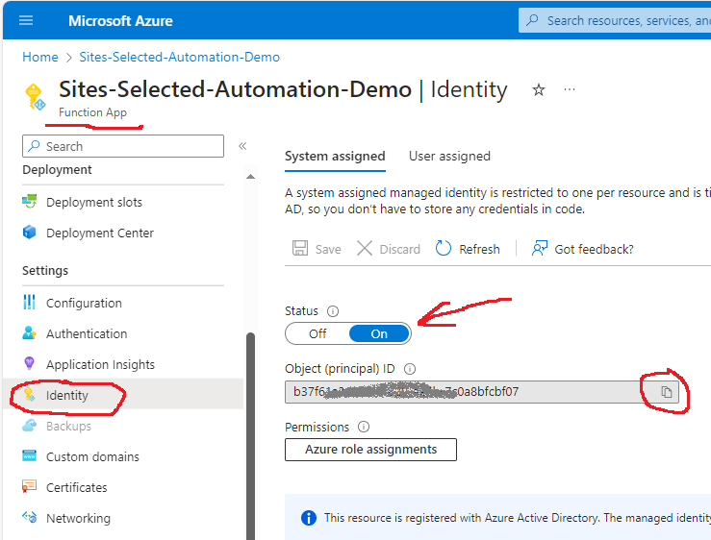Show Permissions info tooltip icon
The image size is (711, 540).
[364, 427]
